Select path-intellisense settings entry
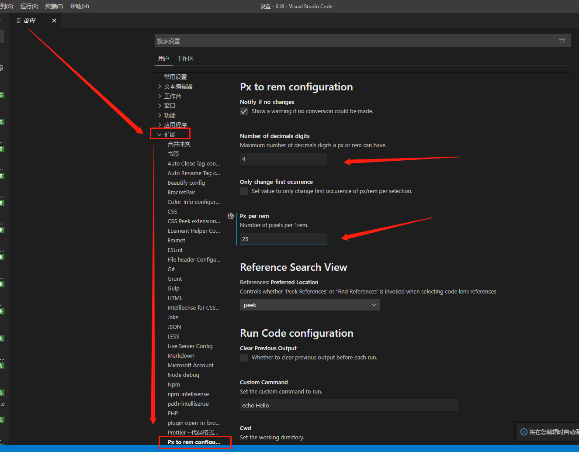 (188, 404)
